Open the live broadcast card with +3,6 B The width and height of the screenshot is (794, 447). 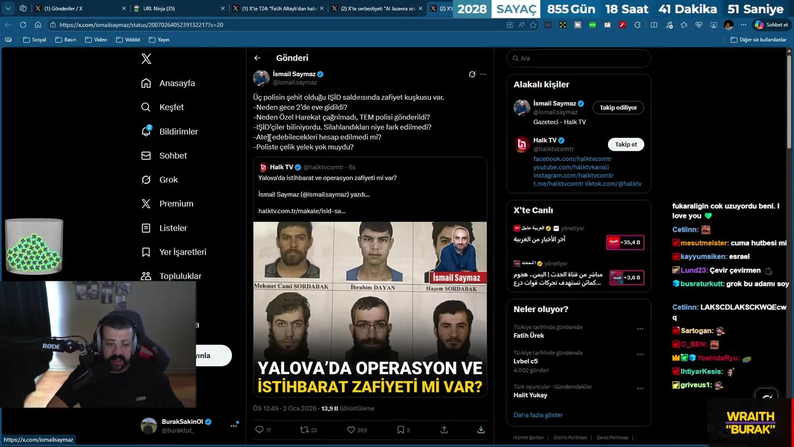tap(627, 278)
